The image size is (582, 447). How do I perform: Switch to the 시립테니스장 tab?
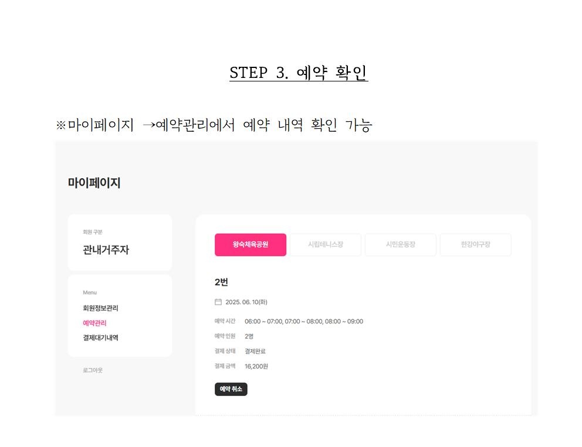pos(325,245)
